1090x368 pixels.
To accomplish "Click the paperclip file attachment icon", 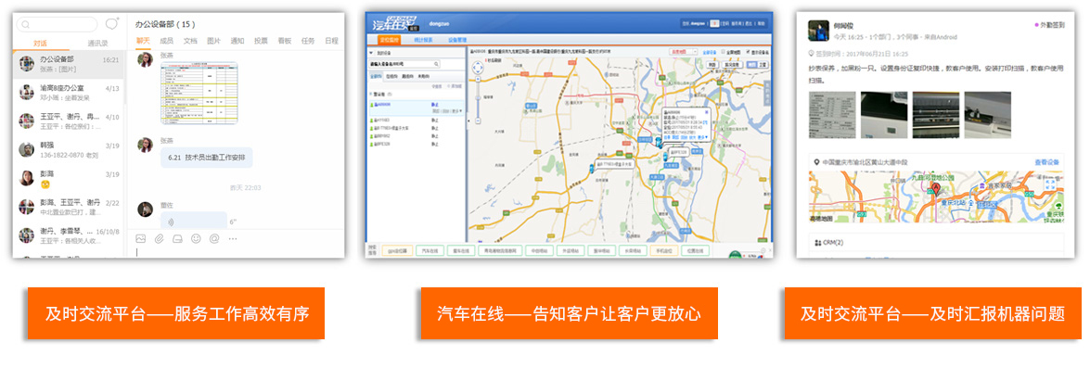I will [160, 238].
